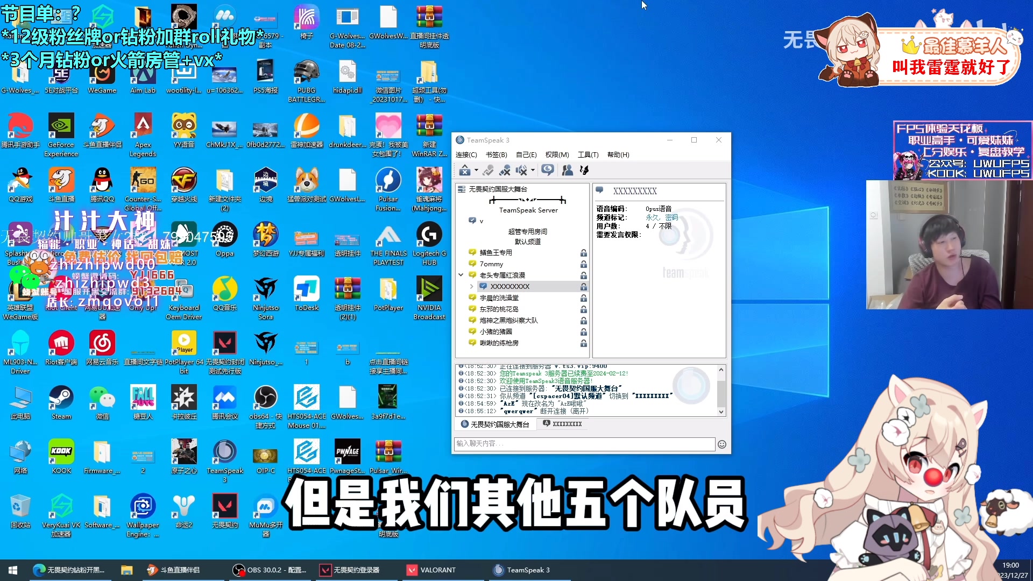The height and width of the screenshot is (581, 1033).
Task: Toggle mute microphone in TeamSpeak toolbar
Action: (x=505, y=171)
